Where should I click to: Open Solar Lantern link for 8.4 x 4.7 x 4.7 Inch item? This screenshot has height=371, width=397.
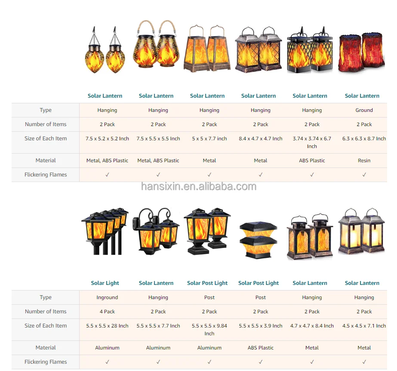click(x=259, y=96)
